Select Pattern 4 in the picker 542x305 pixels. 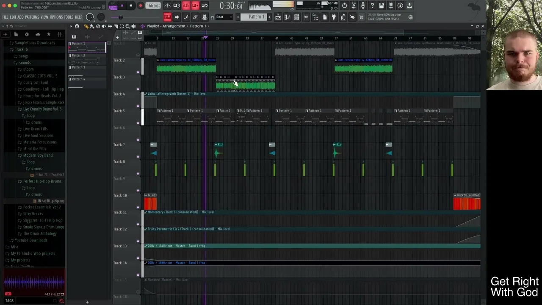point(87,82)
